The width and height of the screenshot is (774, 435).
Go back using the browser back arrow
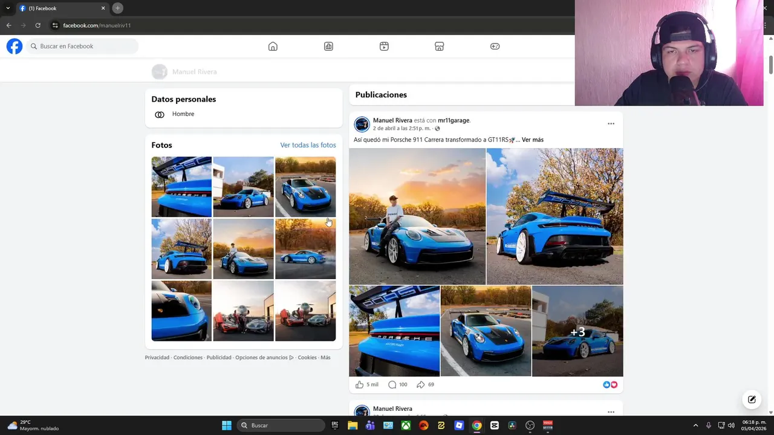pos(8,25)
